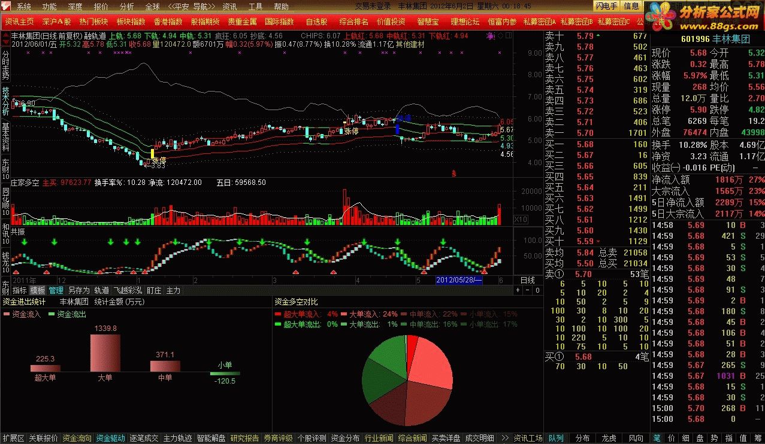Image resolution: width=765 pixels, height=444 pixels.
Task: Open the 资金驱动 bottom tab
Action: [x=110, y=438]
